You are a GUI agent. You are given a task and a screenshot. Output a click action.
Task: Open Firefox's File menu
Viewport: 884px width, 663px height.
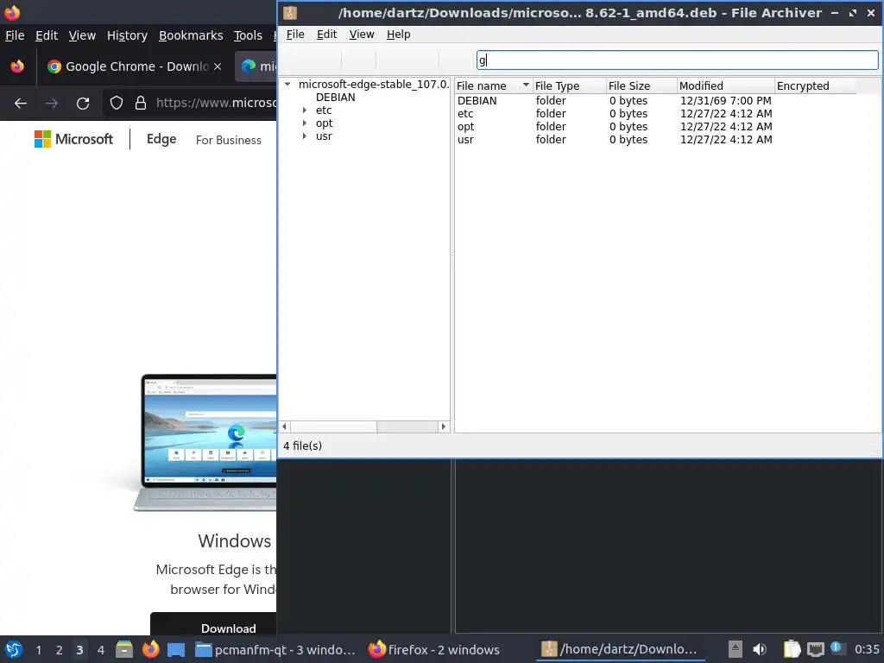[15, 35]
